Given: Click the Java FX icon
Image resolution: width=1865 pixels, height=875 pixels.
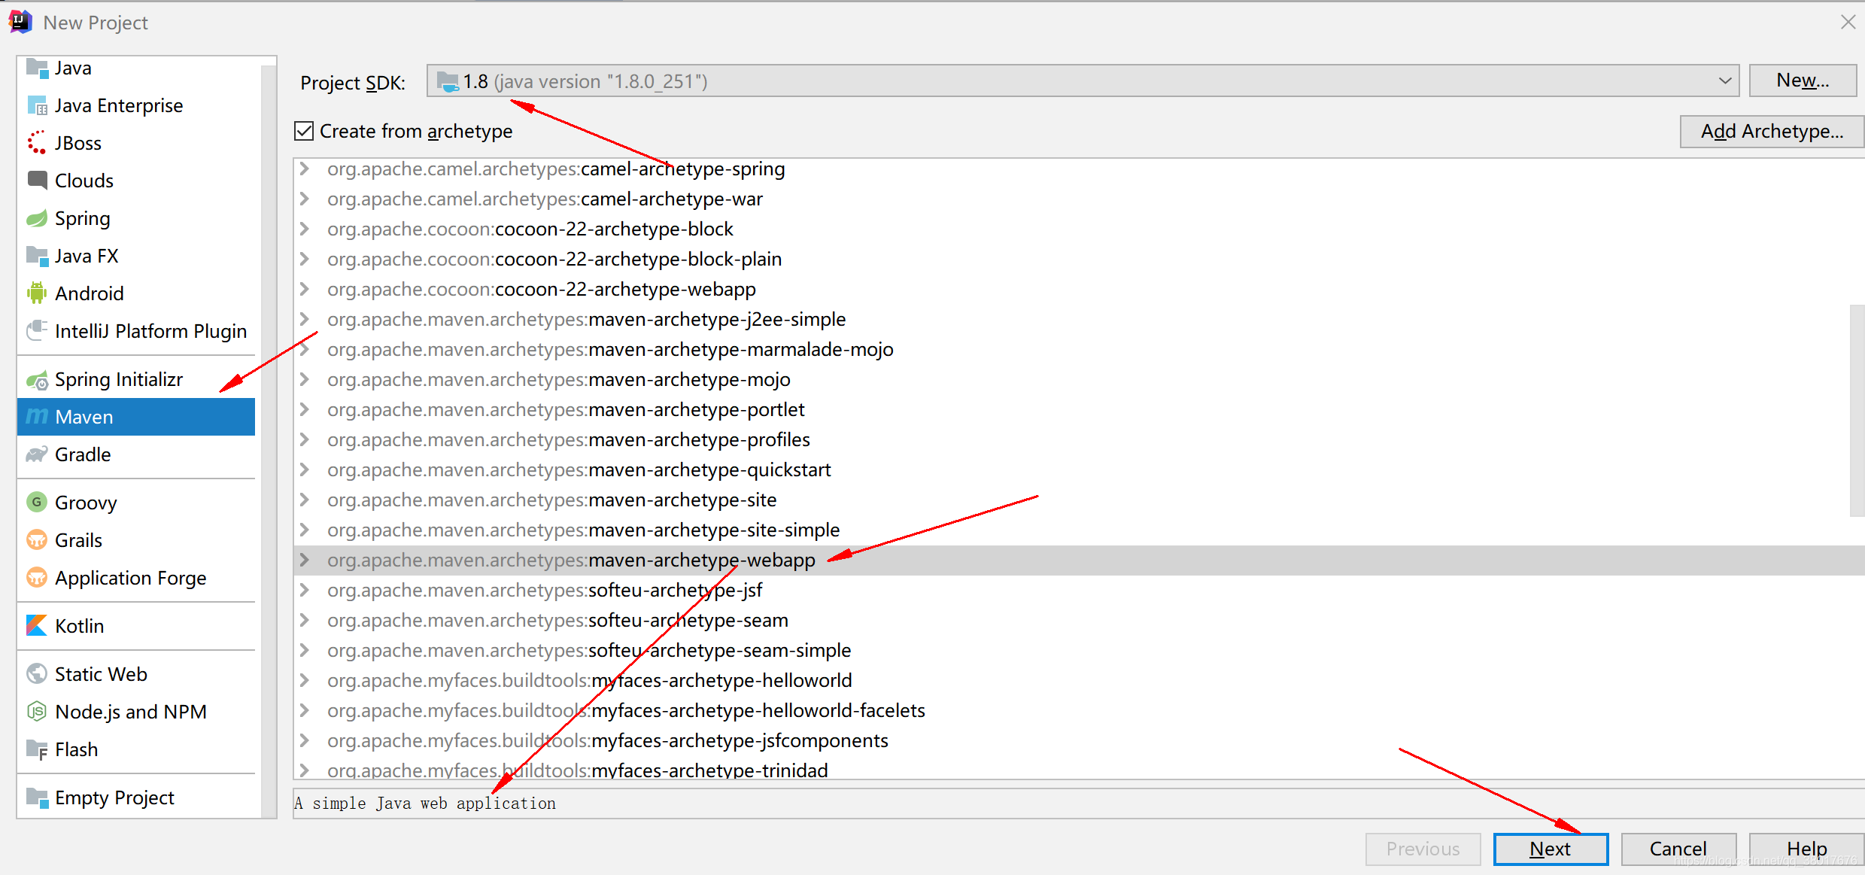Looking at the screenshot, I should point(37,257).
